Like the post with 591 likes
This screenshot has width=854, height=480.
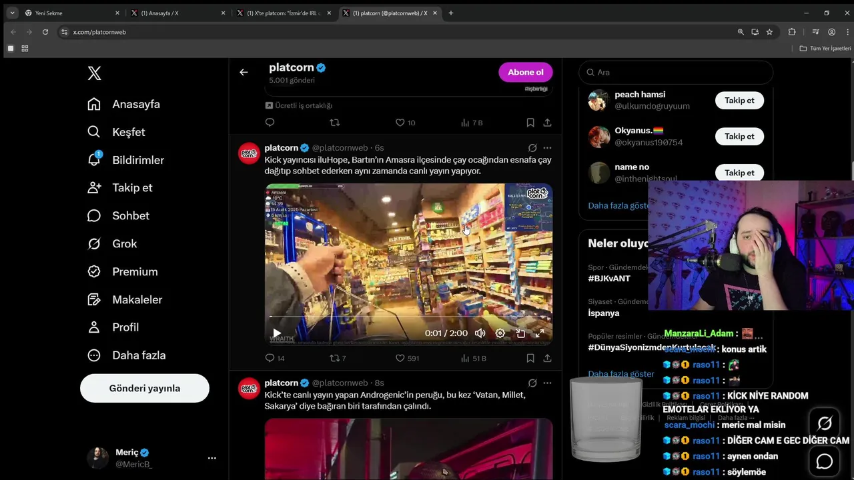[407, 358]
